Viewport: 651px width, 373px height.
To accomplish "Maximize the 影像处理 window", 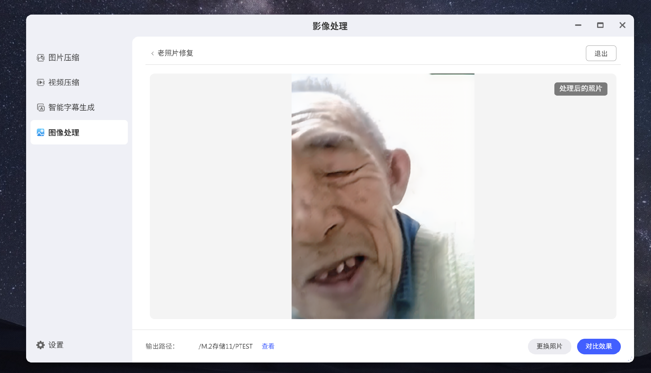I will tap(600, 25).
